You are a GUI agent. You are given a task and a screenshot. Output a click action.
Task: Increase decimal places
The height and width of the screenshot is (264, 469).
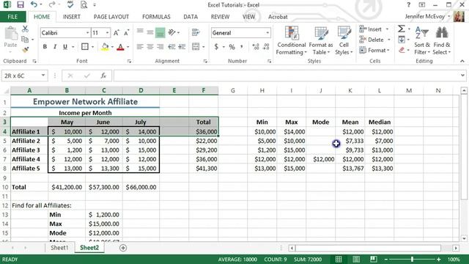[x=256, y=47]
